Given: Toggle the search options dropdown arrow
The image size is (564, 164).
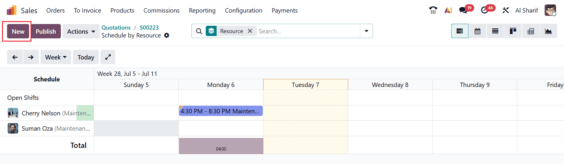Looking at the screenshot, I should pyautogui.click(x=366, y=31).
